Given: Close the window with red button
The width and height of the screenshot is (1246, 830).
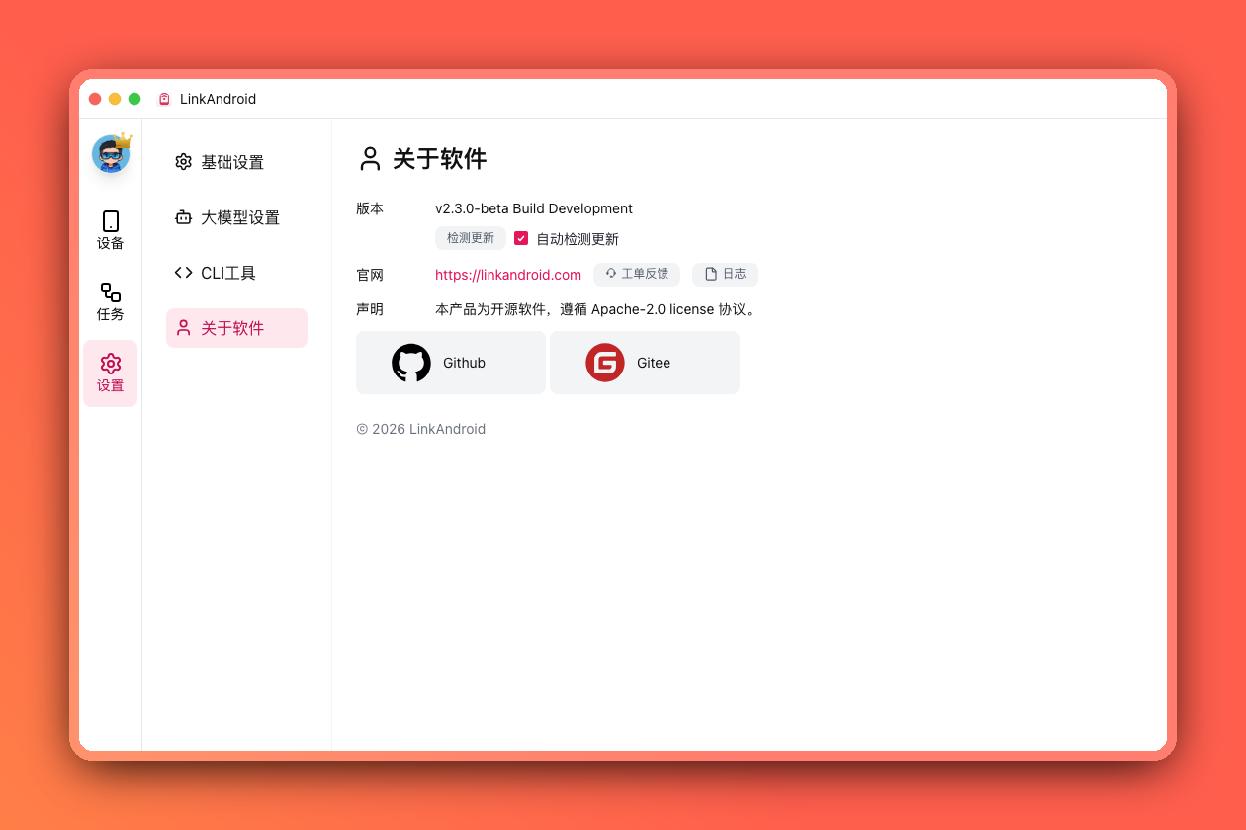Looking at the screenshot, I should pos(95,99).
